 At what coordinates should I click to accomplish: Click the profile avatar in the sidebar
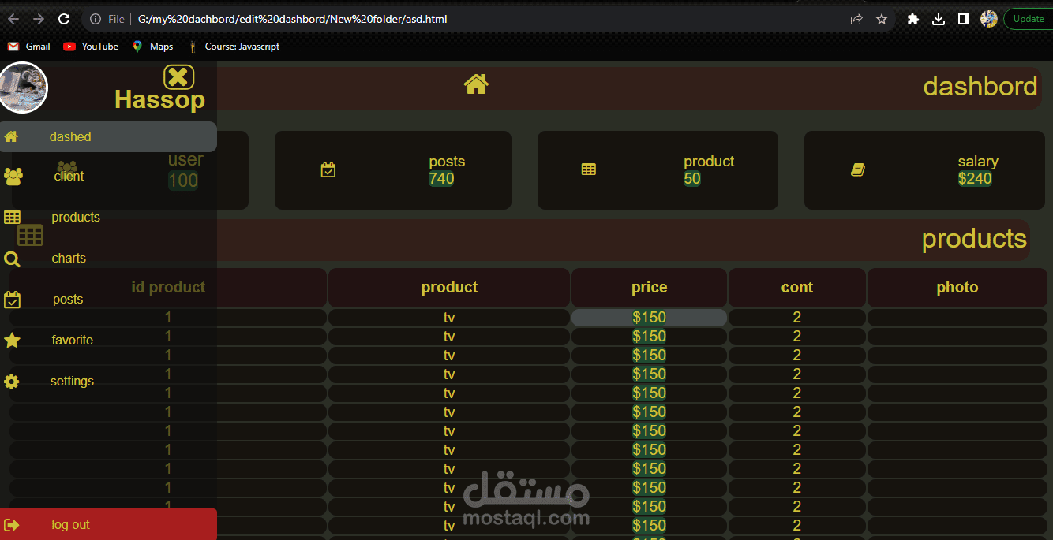click(x=23, y=88)
